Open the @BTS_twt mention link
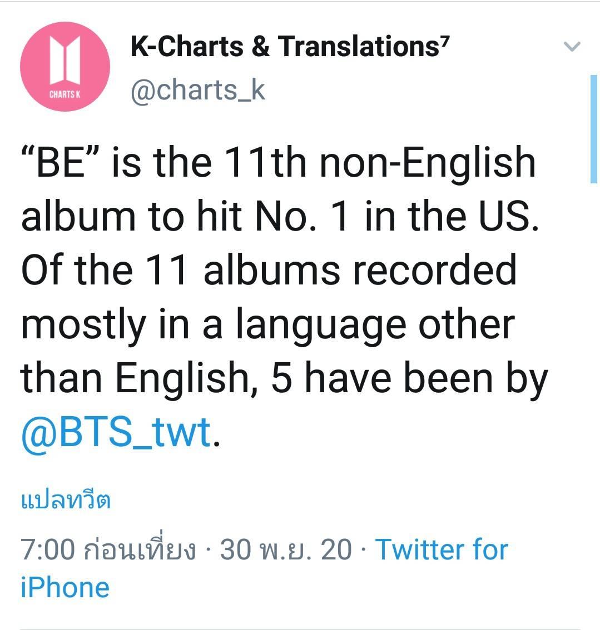The height and width of the screenshot is (630, 600). 116,432
